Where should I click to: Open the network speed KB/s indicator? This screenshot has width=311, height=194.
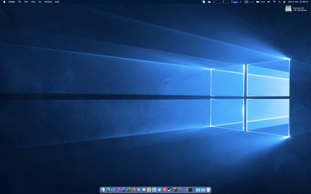249,2
